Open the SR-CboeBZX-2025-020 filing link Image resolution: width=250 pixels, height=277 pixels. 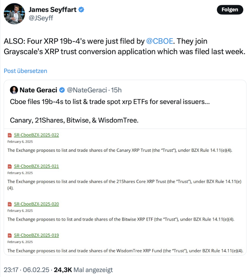(x=37, y=204)
